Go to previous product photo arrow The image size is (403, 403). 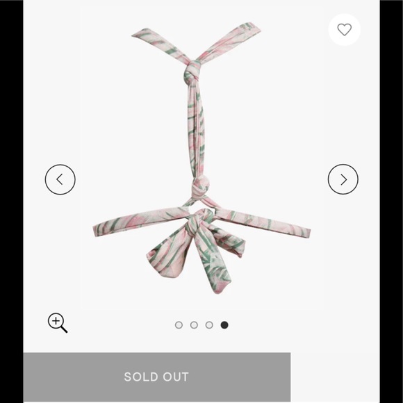(60, 179)
